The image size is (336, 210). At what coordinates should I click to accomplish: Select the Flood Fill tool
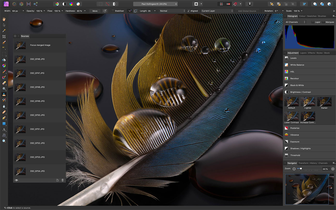pos(4,60)
